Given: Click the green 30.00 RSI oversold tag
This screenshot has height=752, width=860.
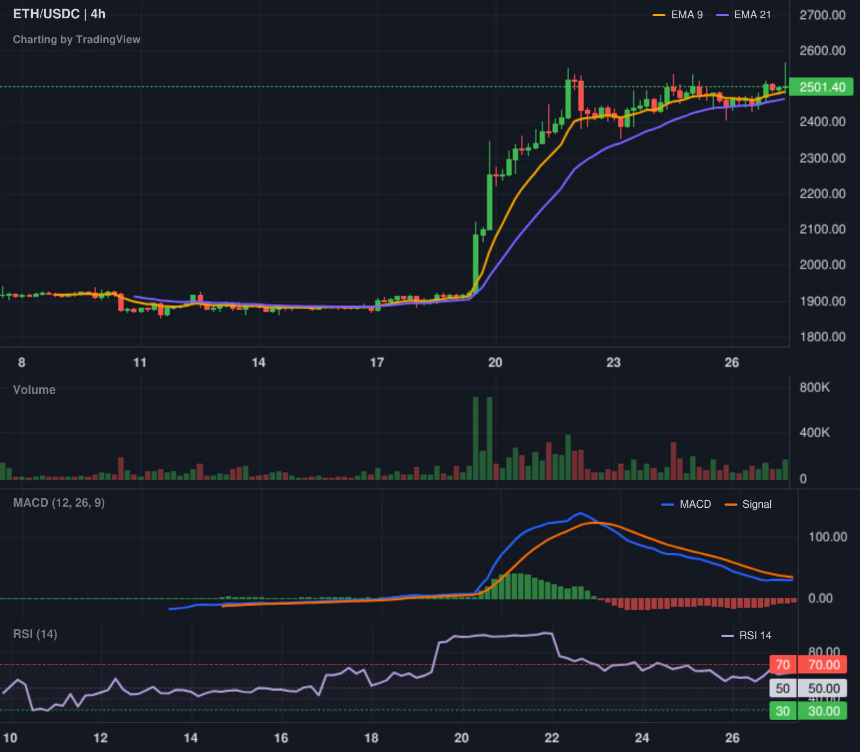Looking at the screenshot, I should click(822, 711).
